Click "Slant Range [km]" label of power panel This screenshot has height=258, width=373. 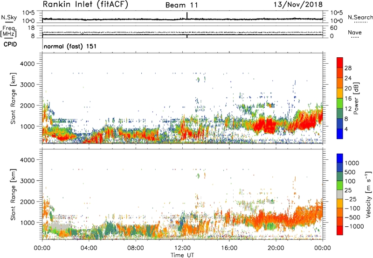click(13, 98)
